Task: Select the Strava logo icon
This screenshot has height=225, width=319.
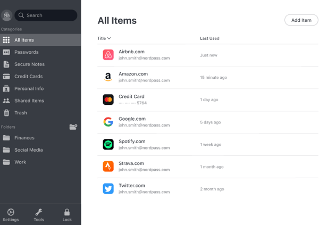Action: [108, 166]
